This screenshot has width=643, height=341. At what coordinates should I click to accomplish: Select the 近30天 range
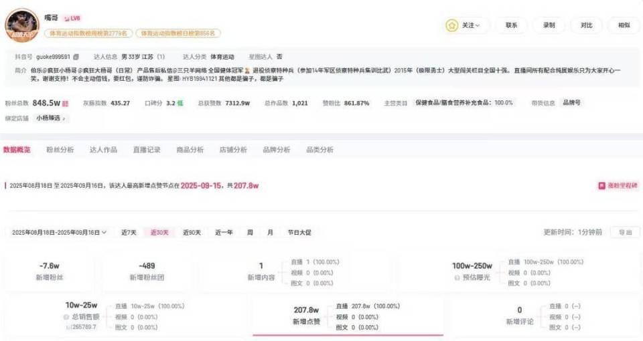tap(159, 233)
